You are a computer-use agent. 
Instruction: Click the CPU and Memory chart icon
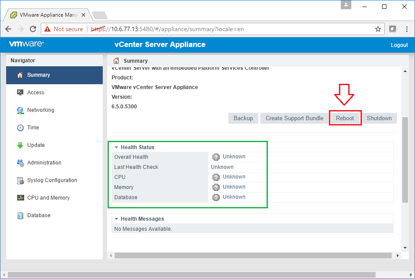tap(20, 198)
